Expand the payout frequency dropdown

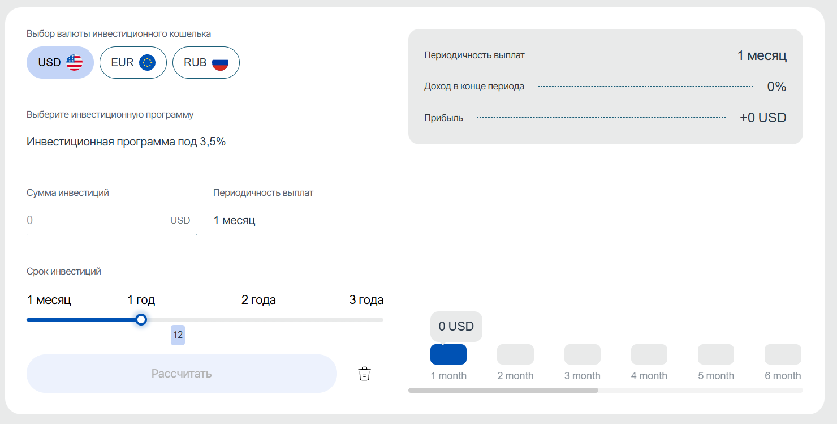[x=298, y=220]
